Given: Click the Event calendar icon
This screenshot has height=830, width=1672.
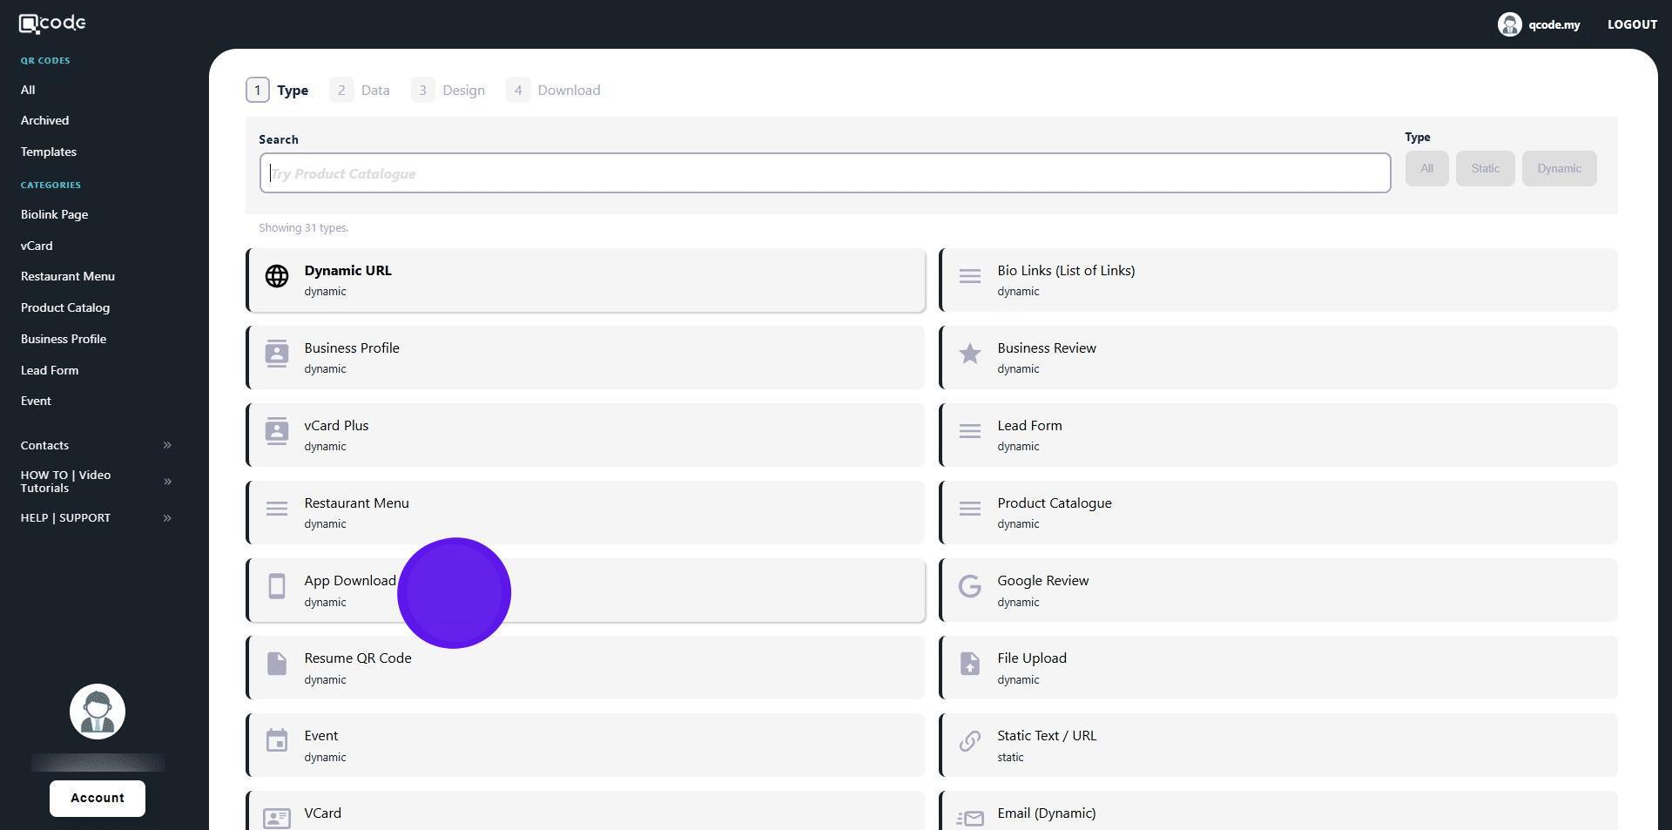Looking at the screenshot, I should click(x=277, y=741).
